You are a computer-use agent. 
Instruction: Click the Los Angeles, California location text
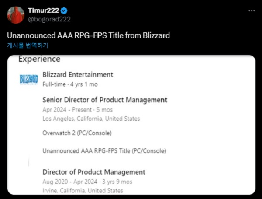(x=91, y=119)
